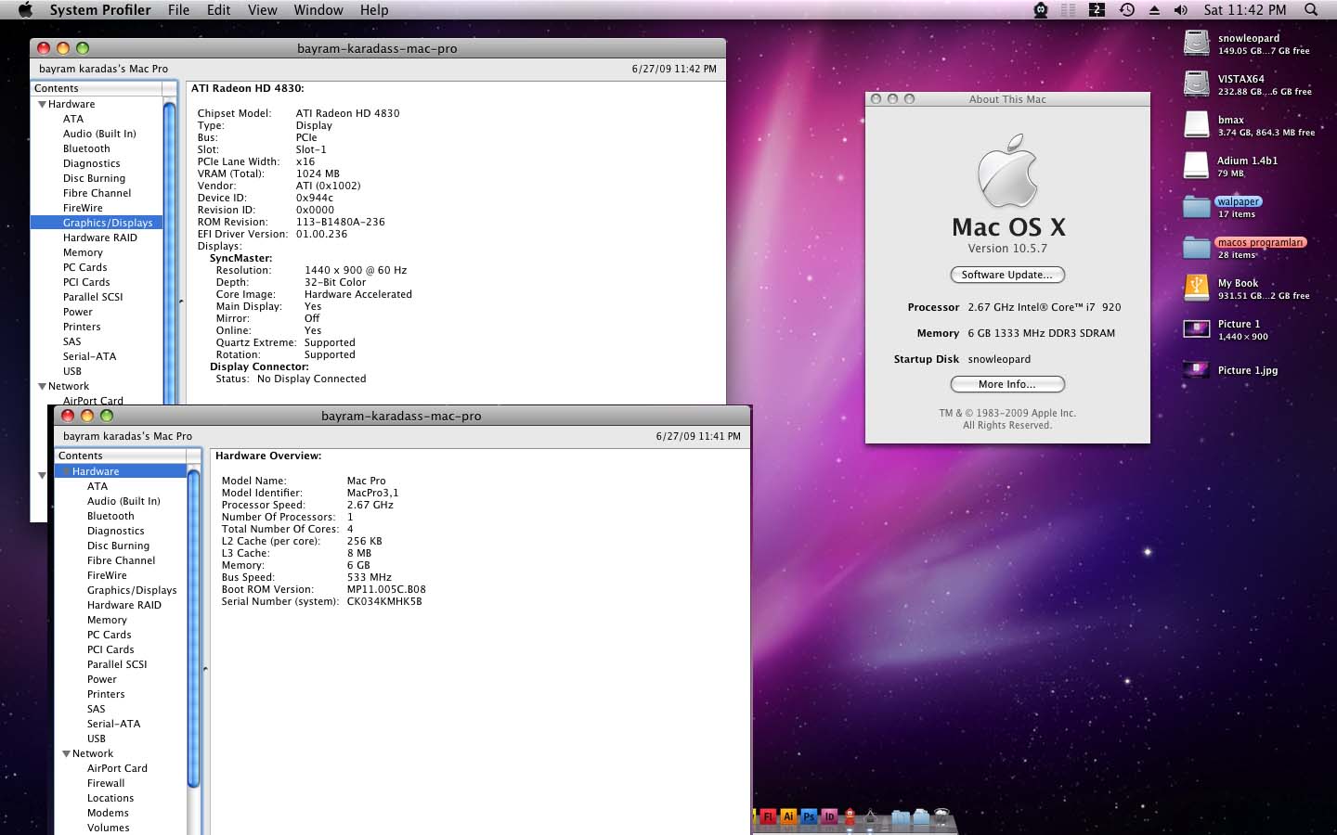Select Bluetooth in the back Profiler window
The image size is (1337, 835).
pos(86,148)
